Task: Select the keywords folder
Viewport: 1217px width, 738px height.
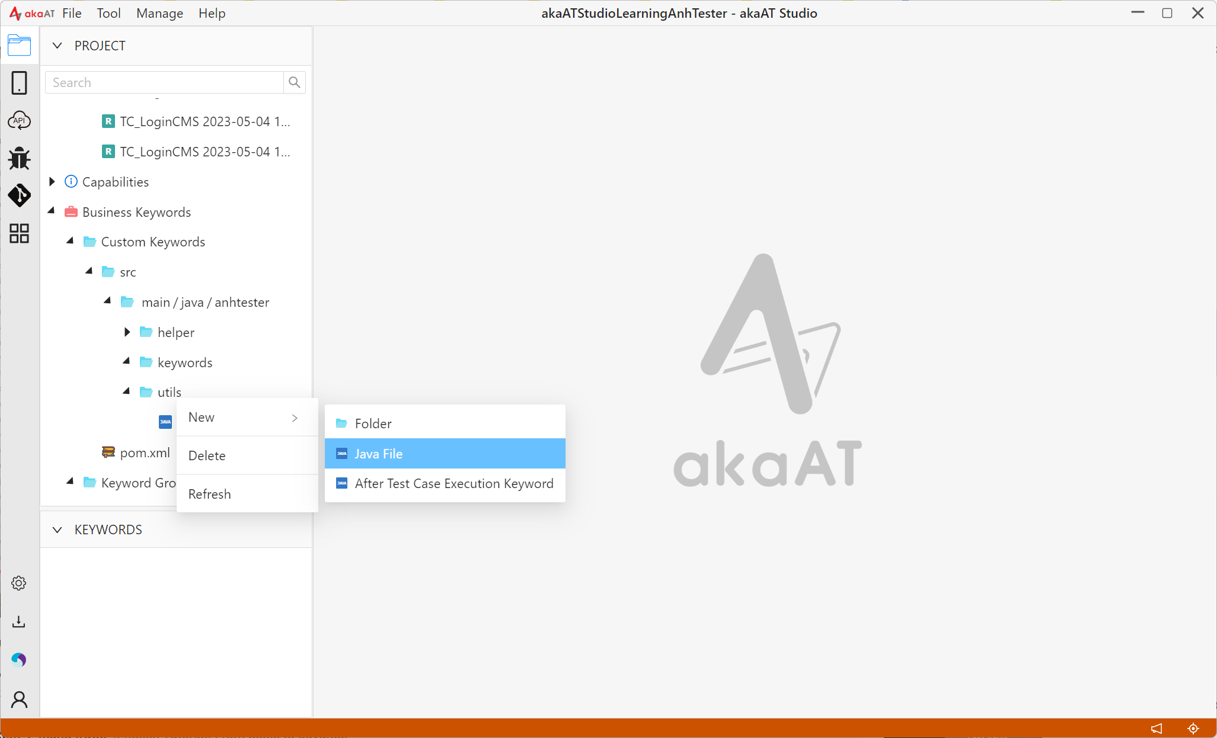Action: [184, 362]
